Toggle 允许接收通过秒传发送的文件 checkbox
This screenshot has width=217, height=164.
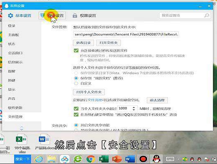tap(76, 50)
